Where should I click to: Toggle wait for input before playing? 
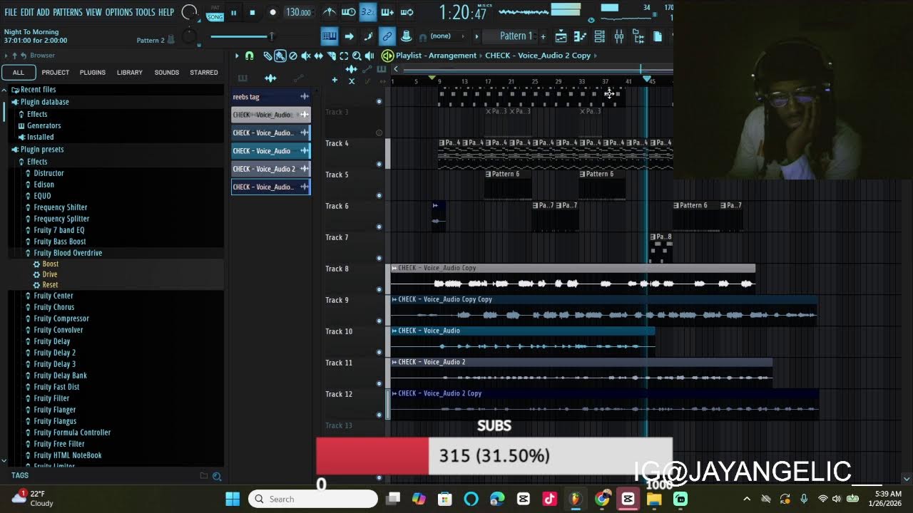tap(349, 12)
